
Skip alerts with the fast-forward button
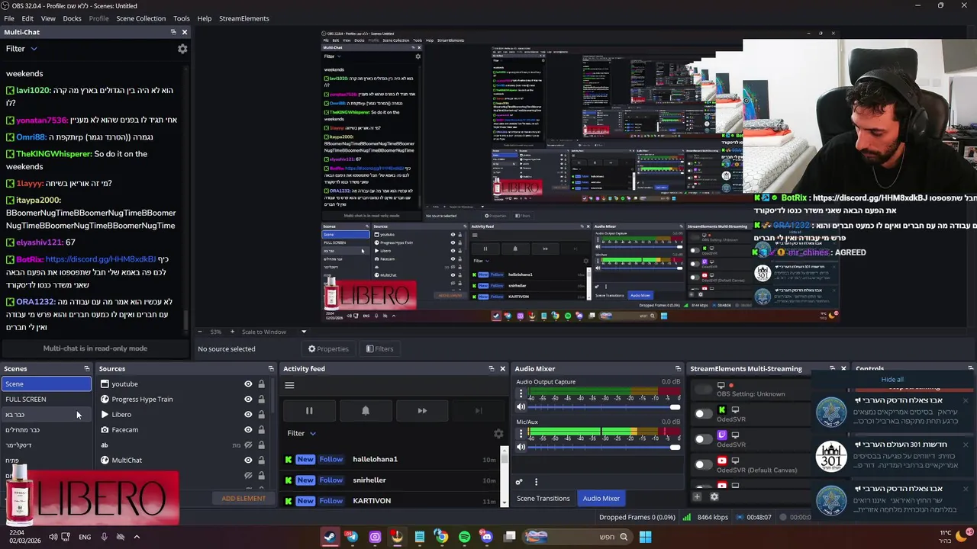[422, 410]
